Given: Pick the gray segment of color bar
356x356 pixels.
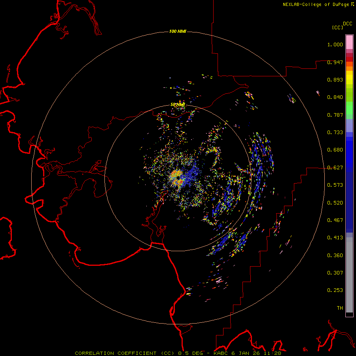Looking at the screenshot, I should [x=349, y=275].
